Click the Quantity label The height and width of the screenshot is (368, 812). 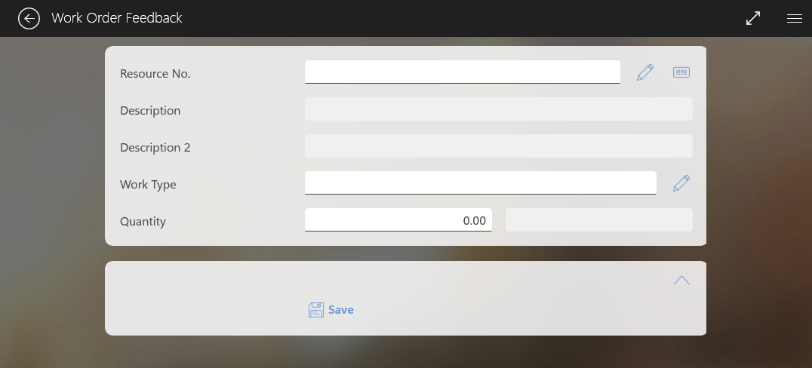(143, 222)
